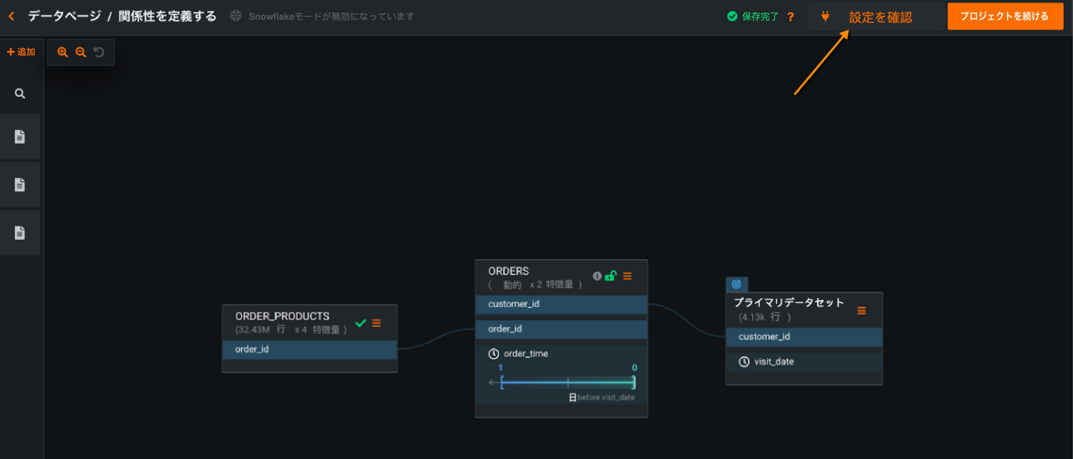Click the info icon on ORDERS node
This screenshot has height=459, width=1073.
point(597,276)
